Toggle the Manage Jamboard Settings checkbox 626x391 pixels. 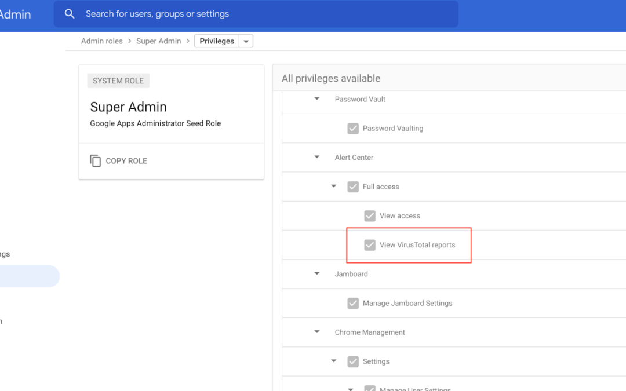(353, 303)
